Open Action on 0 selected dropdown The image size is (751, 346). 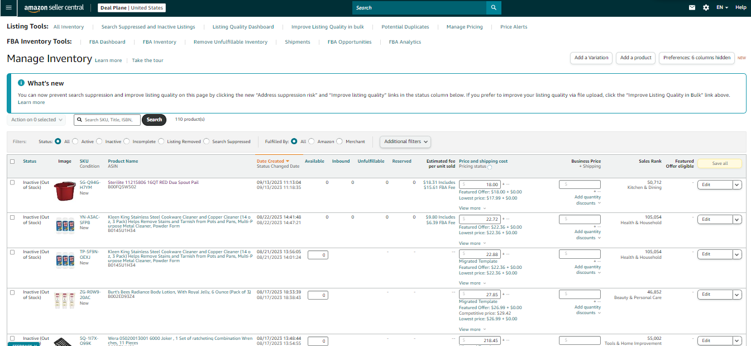click(x=36, y=120)
